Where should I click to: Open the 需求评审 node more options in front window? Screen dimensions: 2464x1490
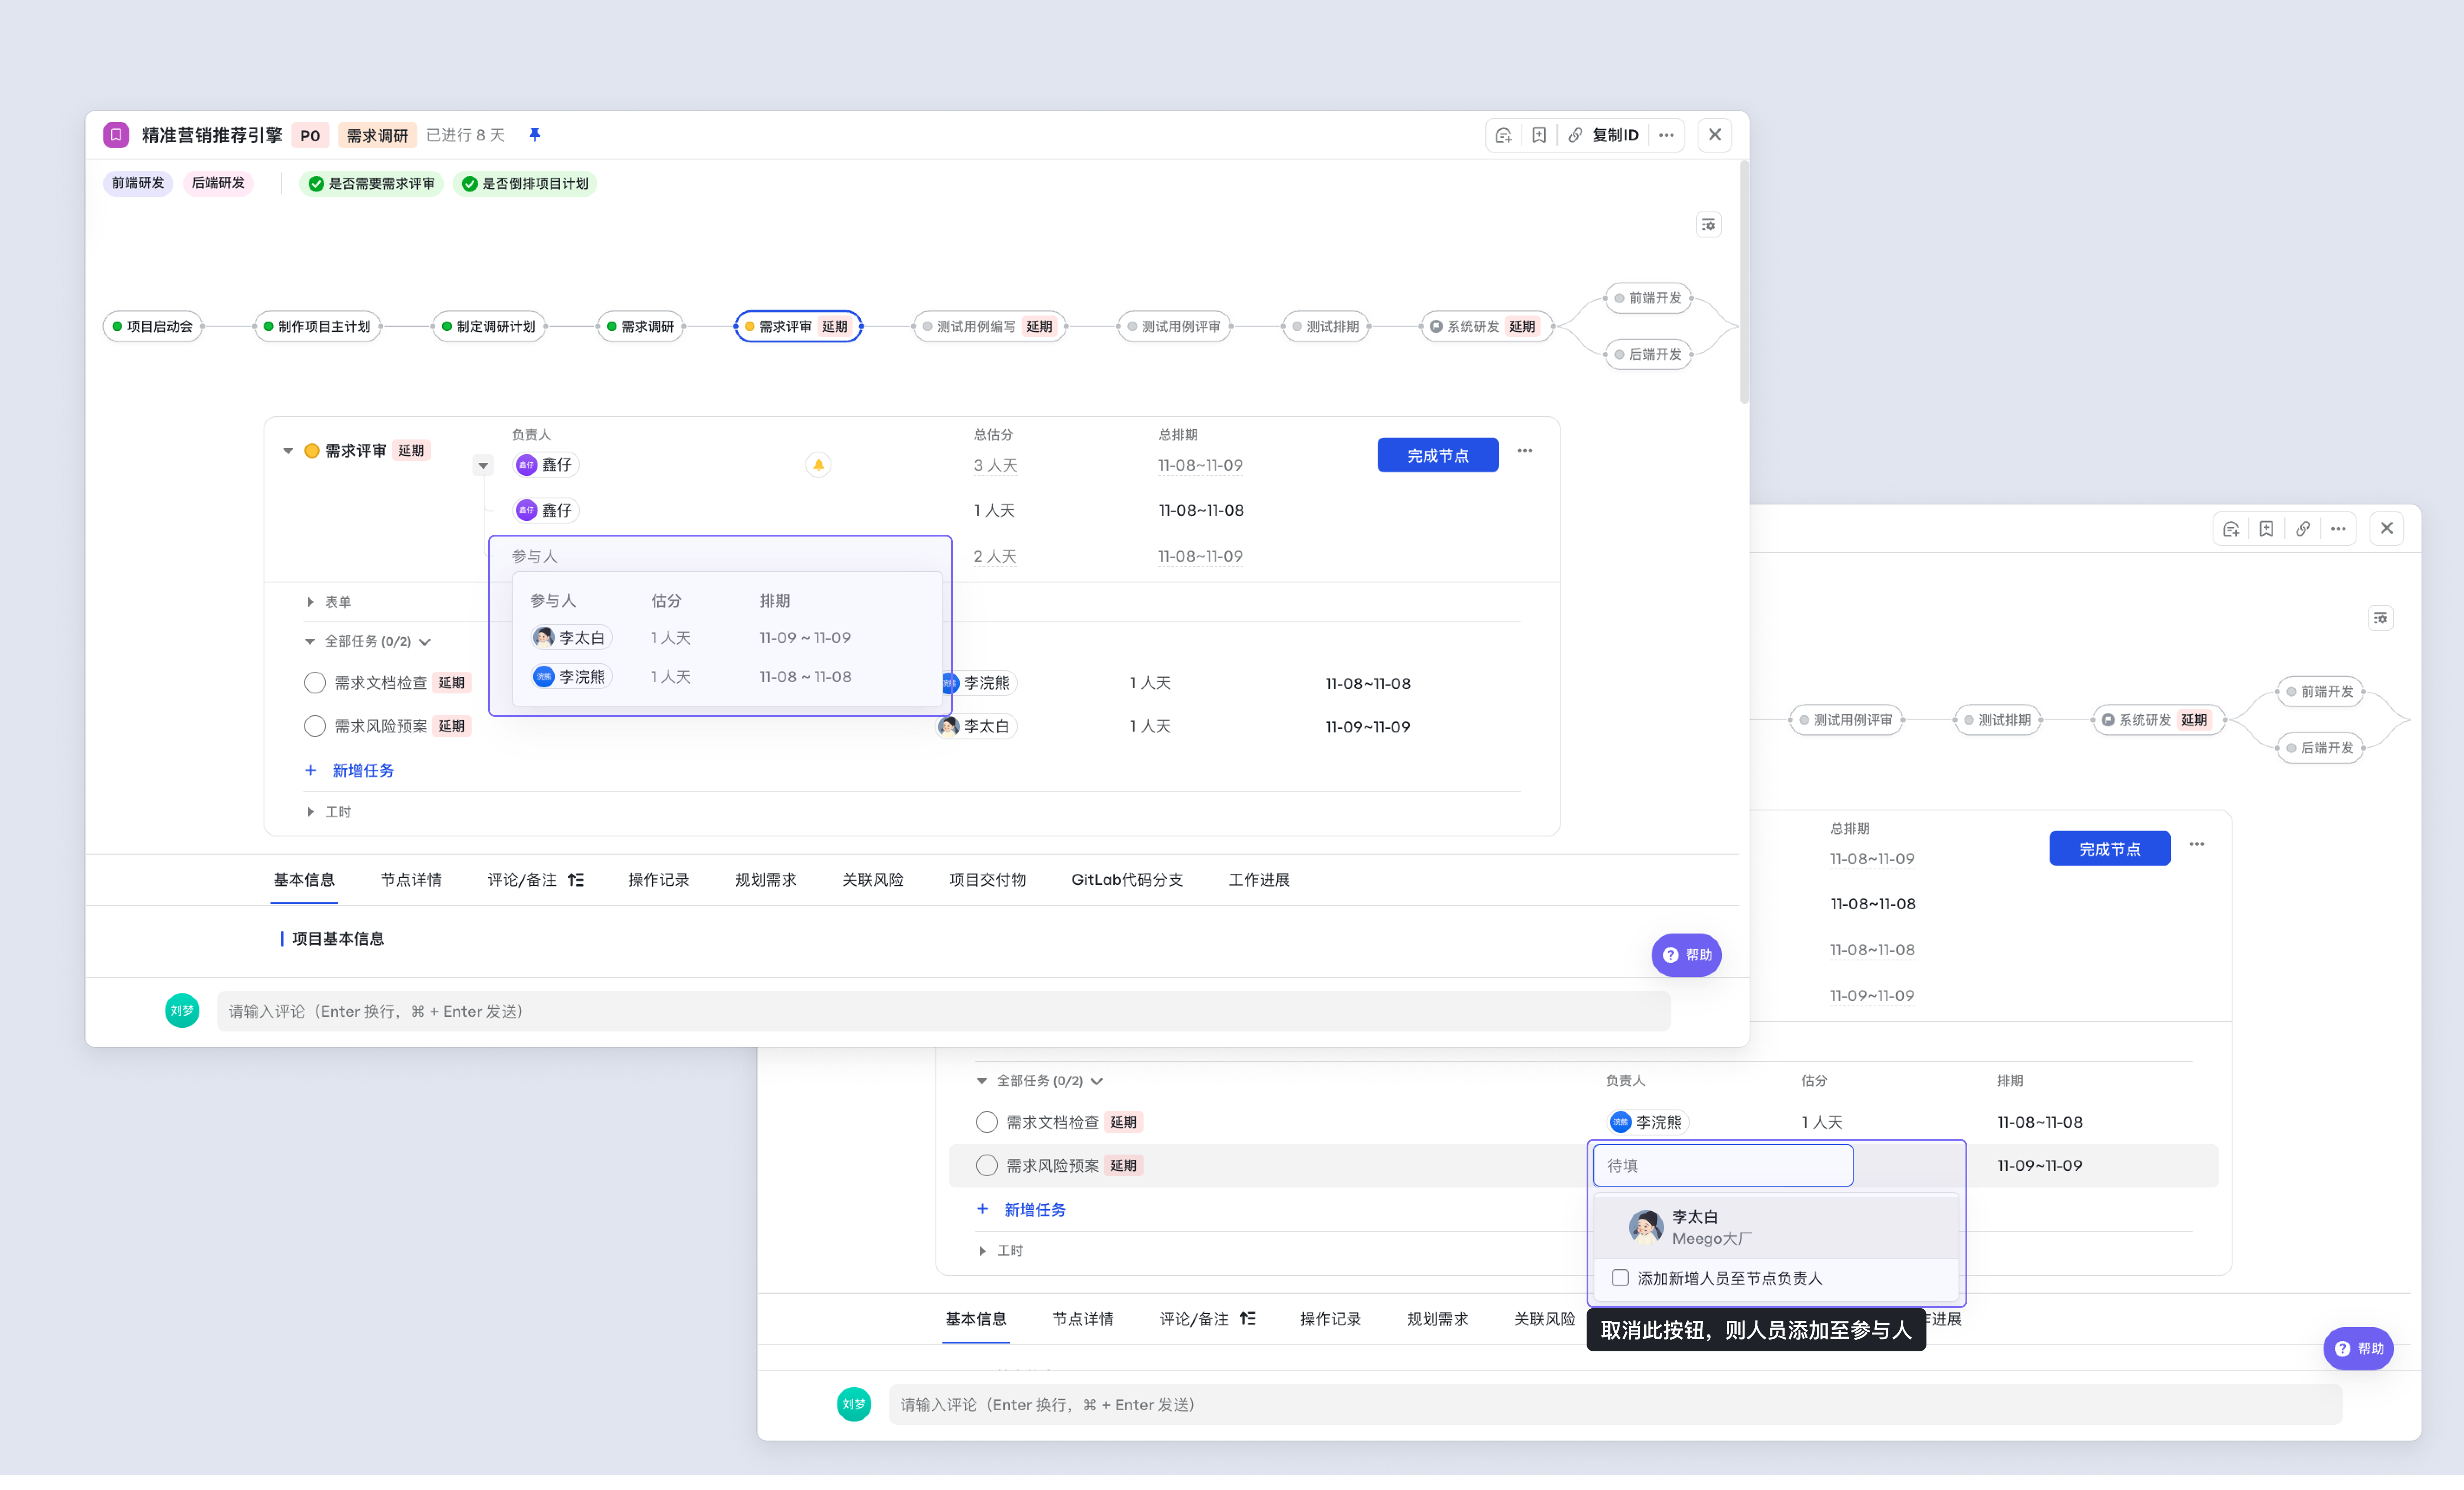tap(1525, 451)
